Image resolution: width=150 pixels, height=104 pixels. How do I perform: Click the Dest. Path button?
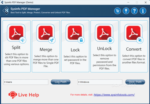[135, 82]
